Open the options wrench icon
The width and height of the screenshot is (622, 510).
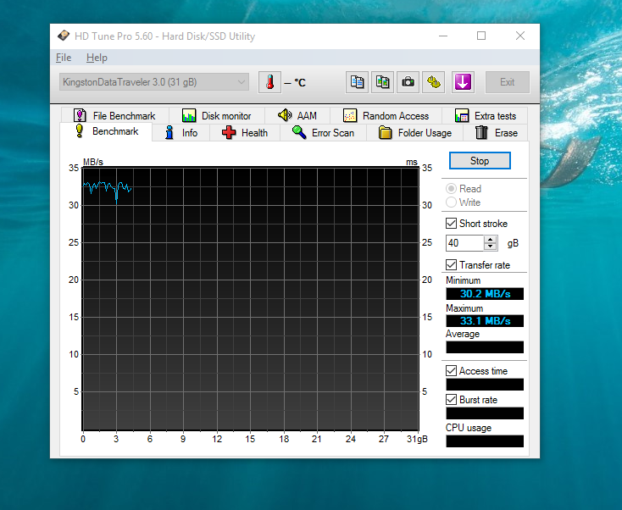pyautogui.click(x=434, y=82)
